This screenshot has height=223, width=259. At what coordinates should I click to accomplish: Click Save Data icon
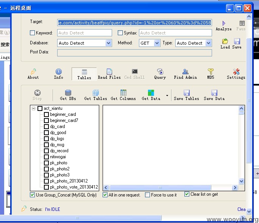pos(214,93)
